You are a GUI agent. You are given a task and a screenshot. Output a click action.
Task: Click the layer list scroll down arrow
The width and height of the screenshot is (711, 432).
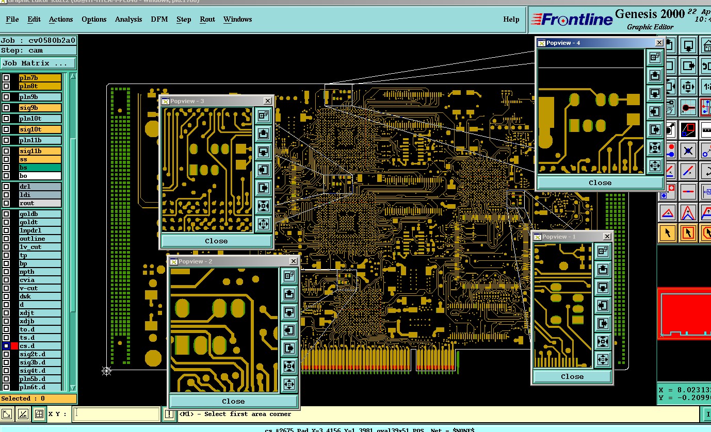pos(73,388)
